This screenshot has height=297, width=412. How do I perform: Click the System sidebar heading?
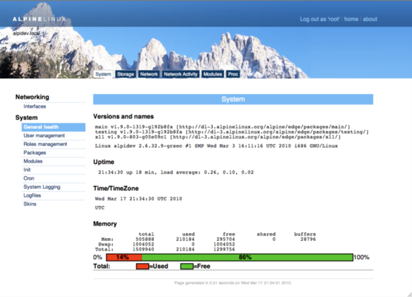tap(26, 117)
